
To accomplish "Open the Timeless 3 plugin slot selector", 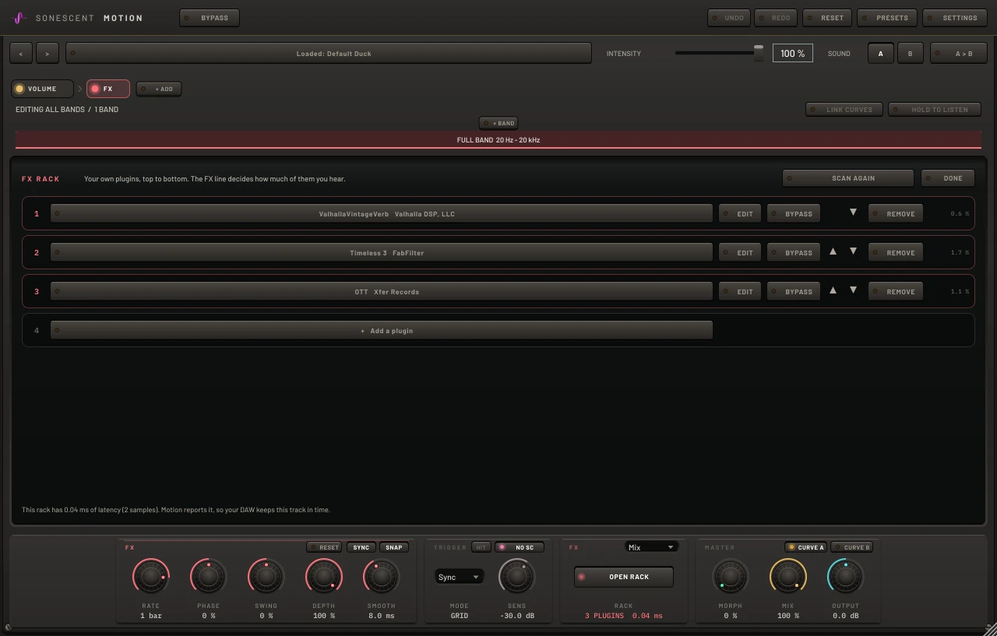I will tap(382, 253).
